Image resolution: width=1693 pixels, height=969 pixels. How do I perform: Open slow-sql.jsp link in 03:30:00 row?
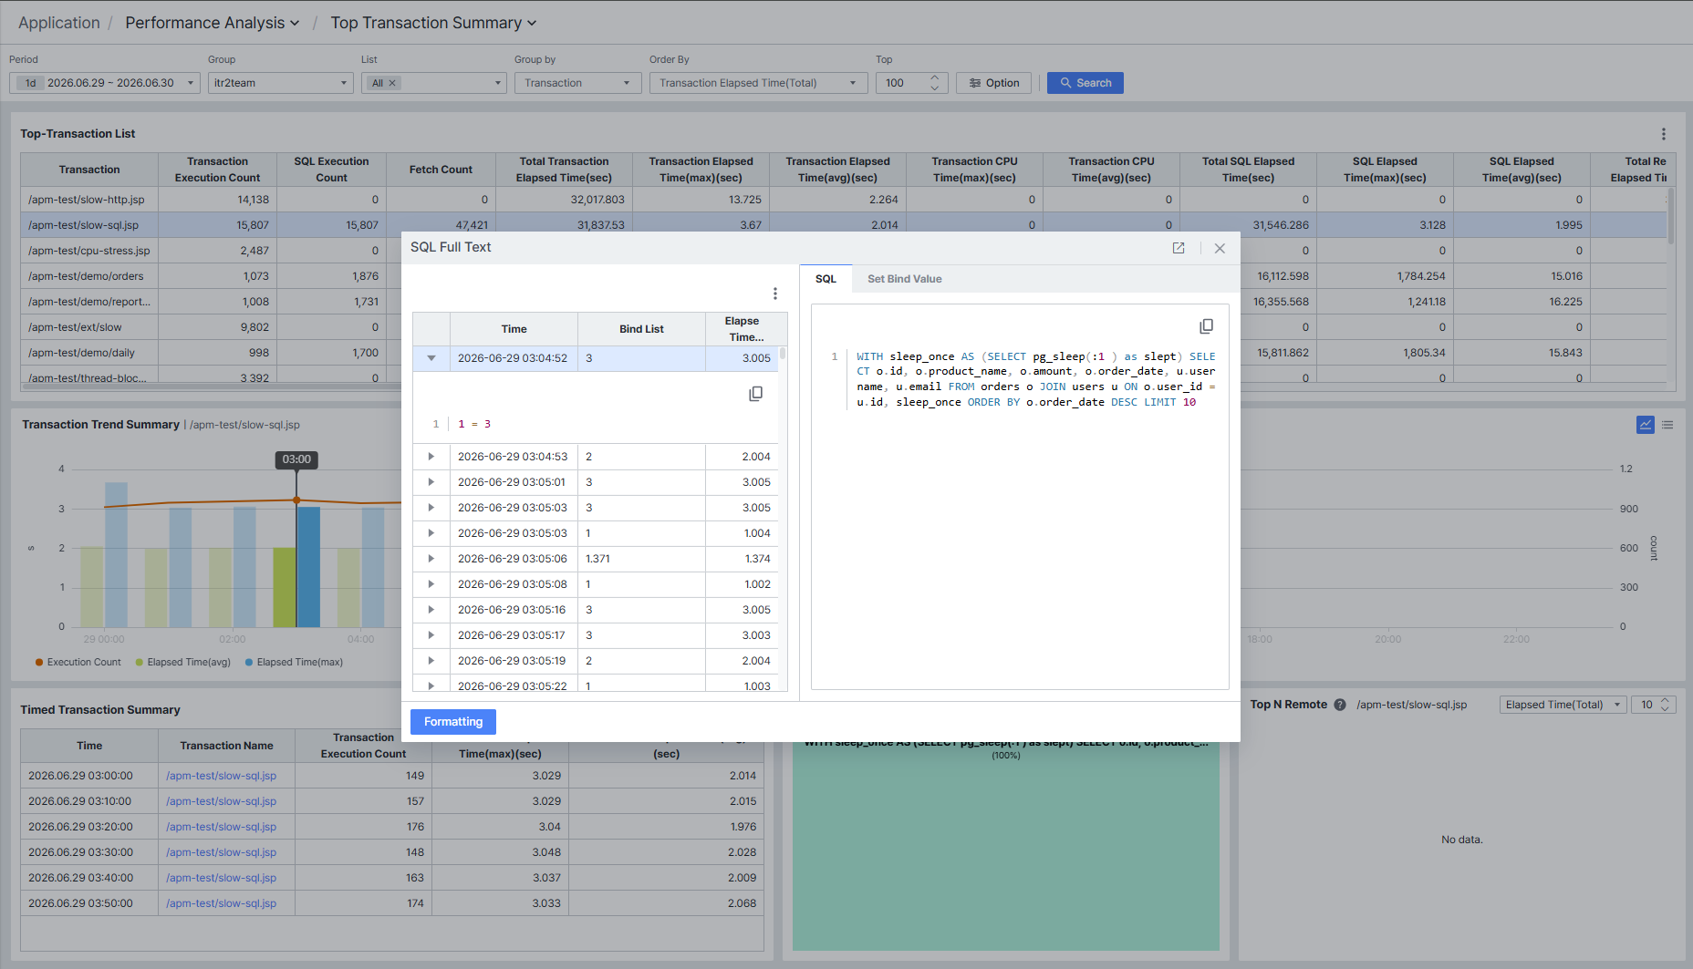click(x=221, y=852)
